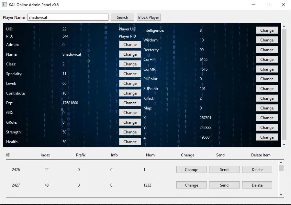This screenshot has width=291, height=205.
Task: Change the Class value
Action: click(x=130, y=64)
